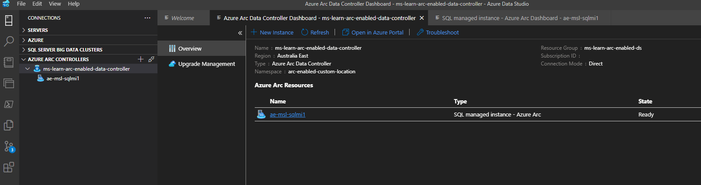Click the State column header
This screenshot has height=185, width=701.
click(x=645, y=101)
